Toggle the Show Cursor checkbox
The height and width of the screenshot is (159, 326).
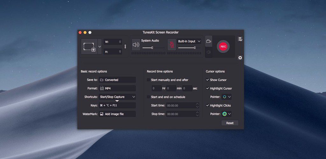tap(208, 80)
